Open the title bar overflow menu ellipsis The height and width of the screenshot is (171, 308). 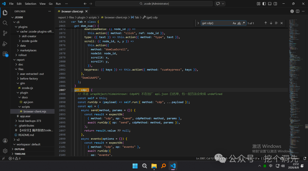(x=66, y=4)
